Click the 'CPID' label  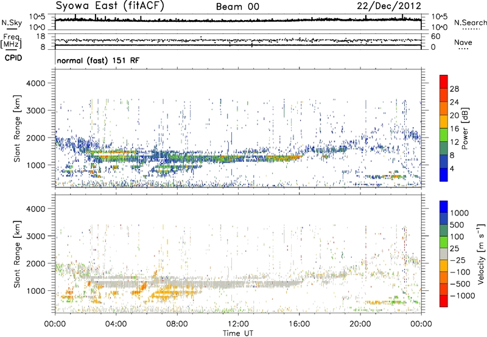13,58
